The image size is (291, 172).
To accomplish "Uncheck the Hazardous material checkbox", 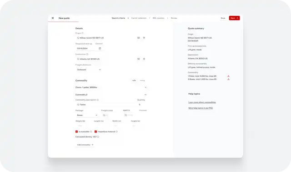I will pyautogui.click(x=95, y=132).
